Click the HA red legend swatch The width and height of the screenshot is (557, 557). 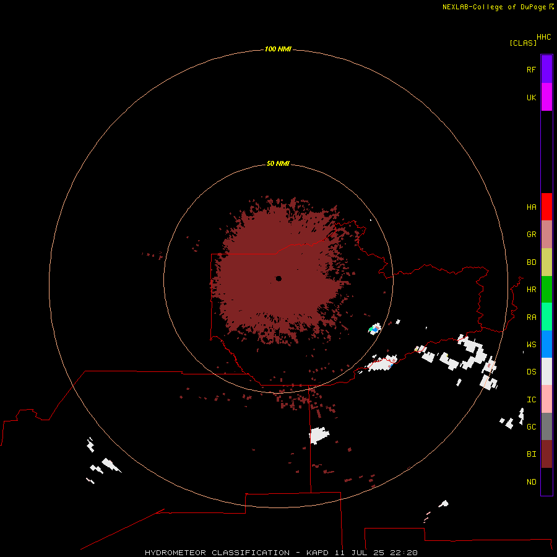pyautogui.click(x=546, y=207)
